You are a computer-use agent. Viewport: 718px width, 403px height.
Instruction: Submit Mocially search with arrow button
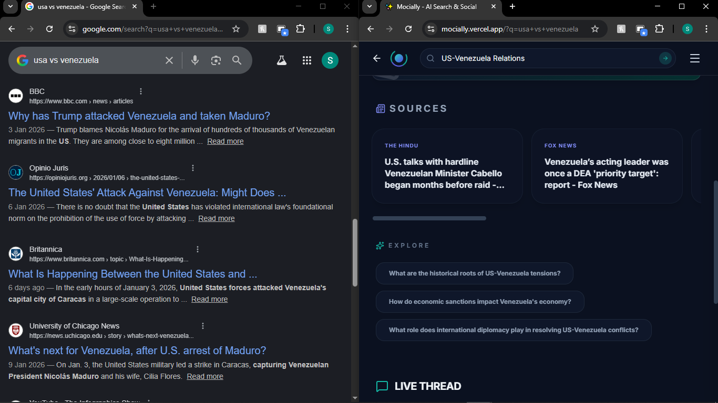pos(665,58)
